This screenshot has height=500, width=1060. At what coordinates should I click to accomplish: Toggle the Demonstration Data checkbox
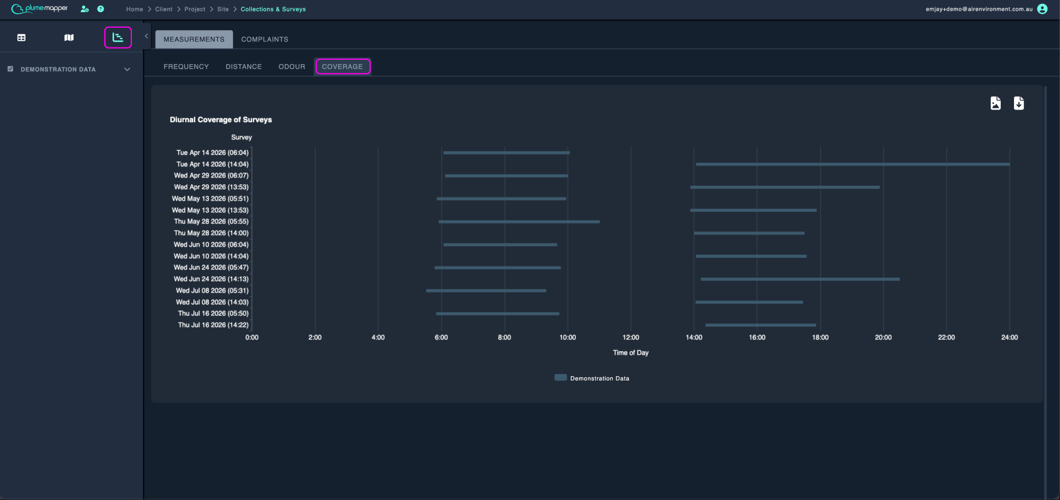[11, 69]
